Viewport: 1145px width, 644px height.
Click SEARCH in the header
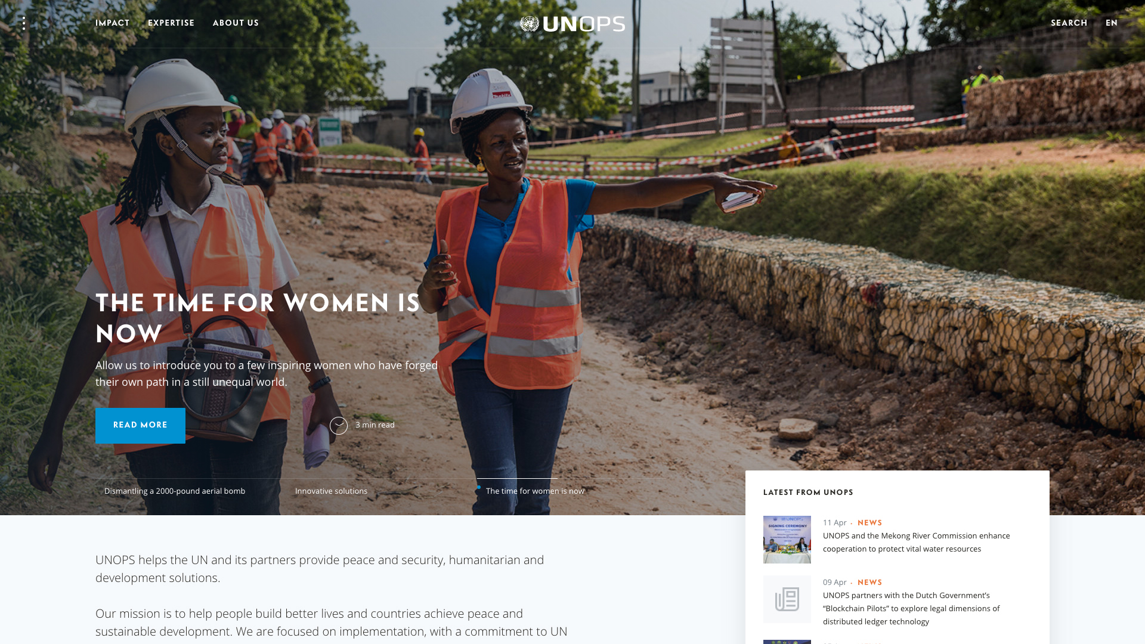click(x=1069, y=23)
